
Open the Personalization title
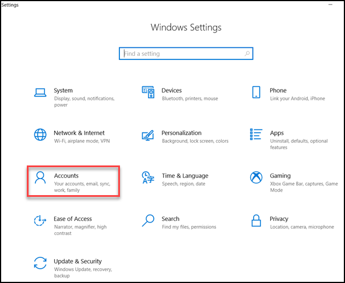(x=182, y=133)
